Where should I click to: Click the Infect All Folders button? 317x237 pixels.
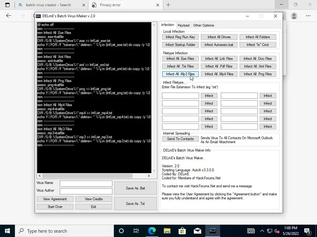258,37
